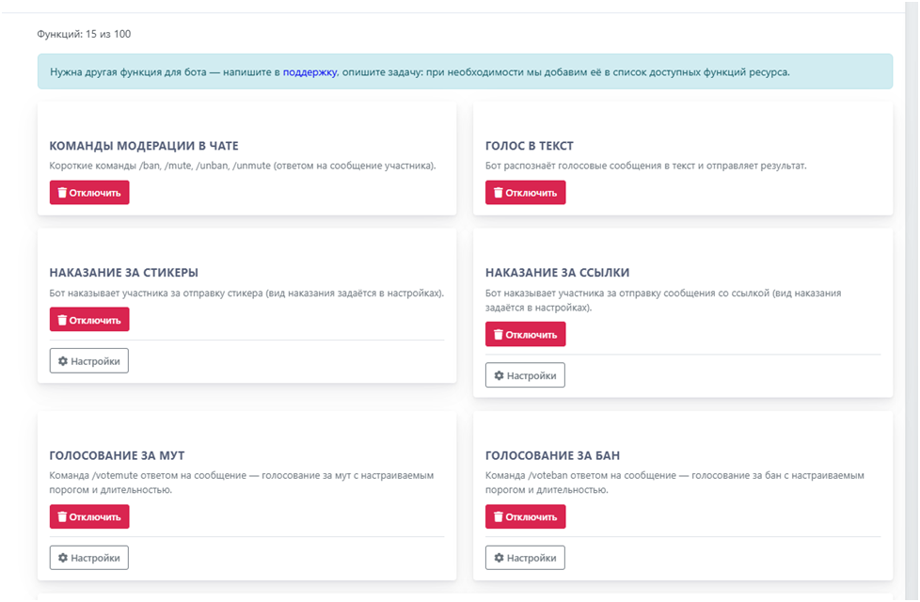Click the vertical page scrollbar
This screenshot has height=602, width=920.
pyautogui.click(x=912, y=300)
